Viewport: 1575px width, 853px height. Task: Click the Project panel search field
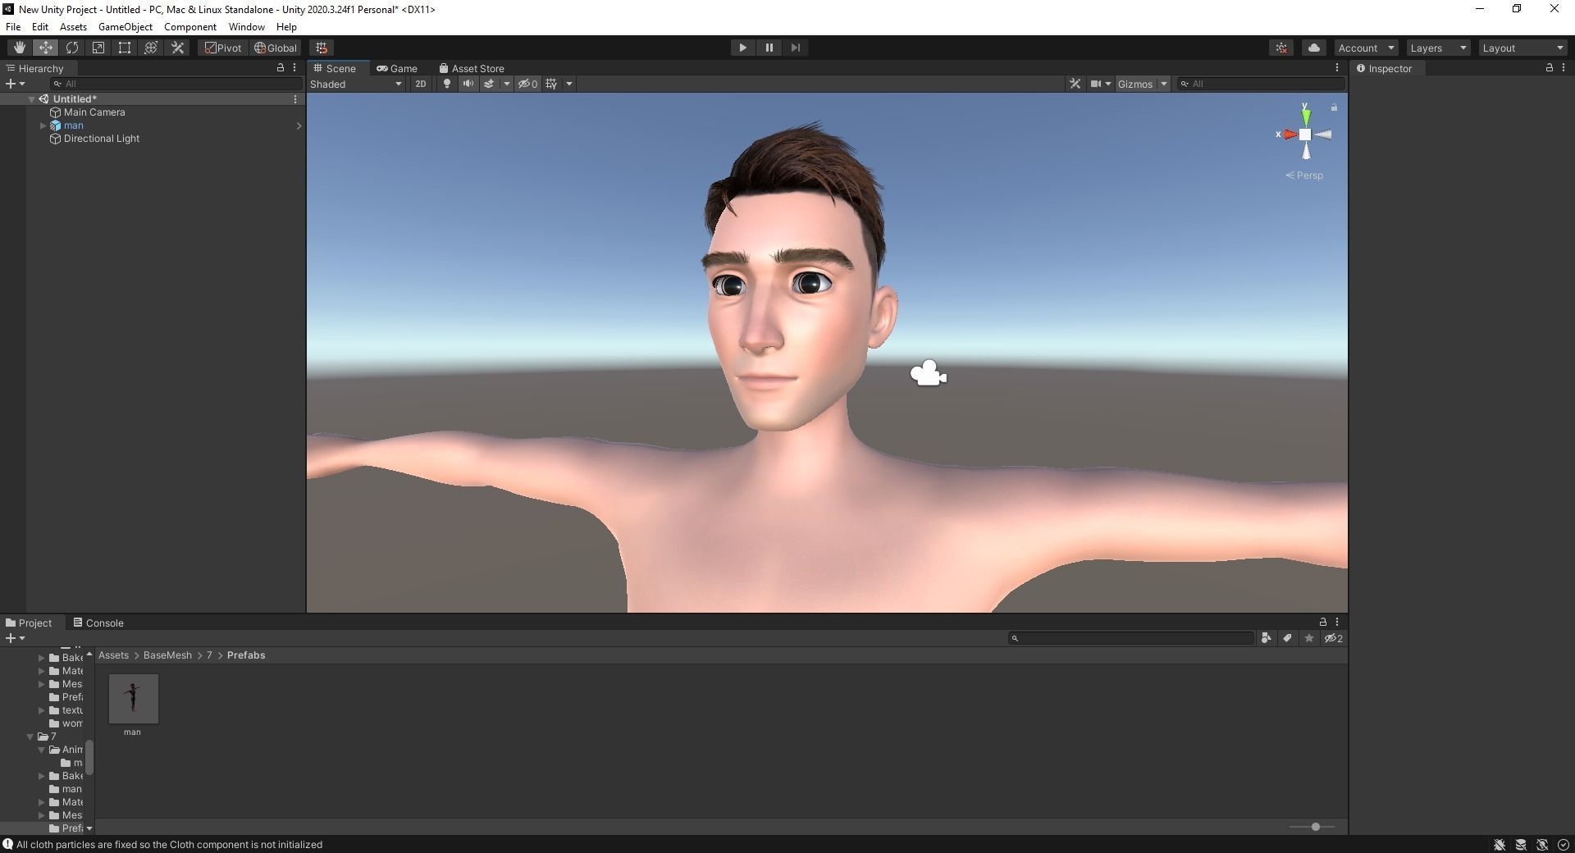click(1131, 638)
